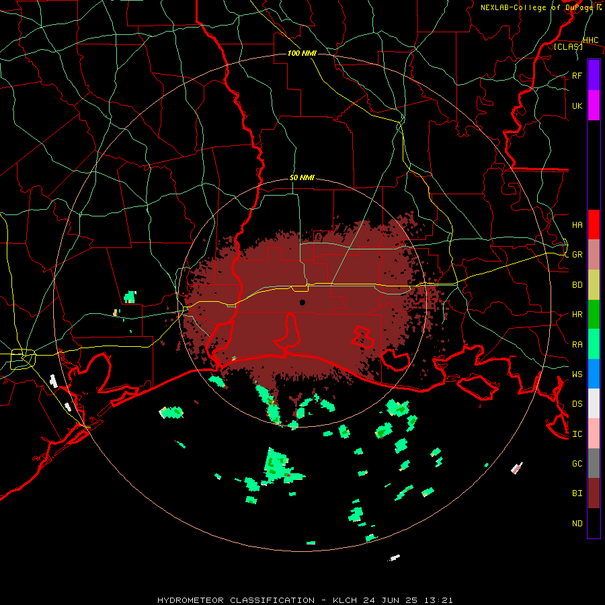This screenshot has width=605, height=605.
Task: Click the "50 NMI" range ring label
Action: click(x=302, y=178)
